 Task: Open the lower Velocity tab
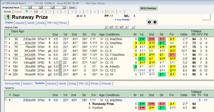point(62,84)
